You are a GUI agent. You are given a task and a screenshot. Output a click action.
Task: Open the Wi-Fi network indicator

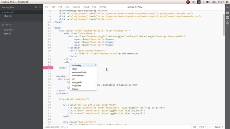click(x=193, y=2)
